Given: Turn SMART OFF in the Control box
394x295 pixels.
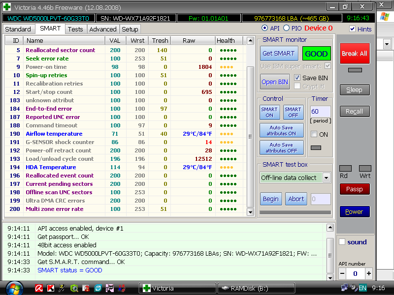Looking at the screenshot, I should pyautogui.click(x=293, y=112).
